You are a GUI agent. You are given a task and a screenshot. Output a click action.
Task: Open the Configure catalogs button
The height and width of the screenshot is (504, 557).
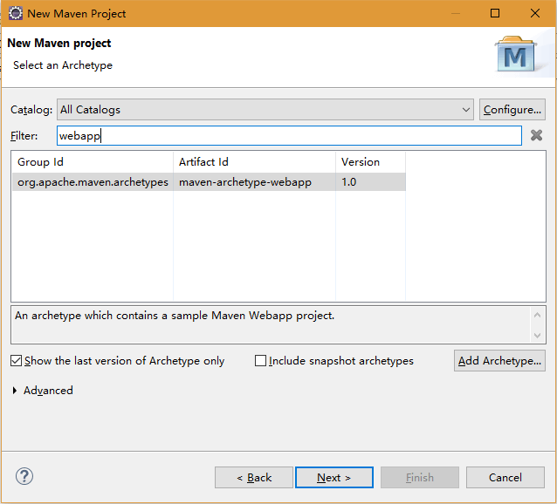512,110
